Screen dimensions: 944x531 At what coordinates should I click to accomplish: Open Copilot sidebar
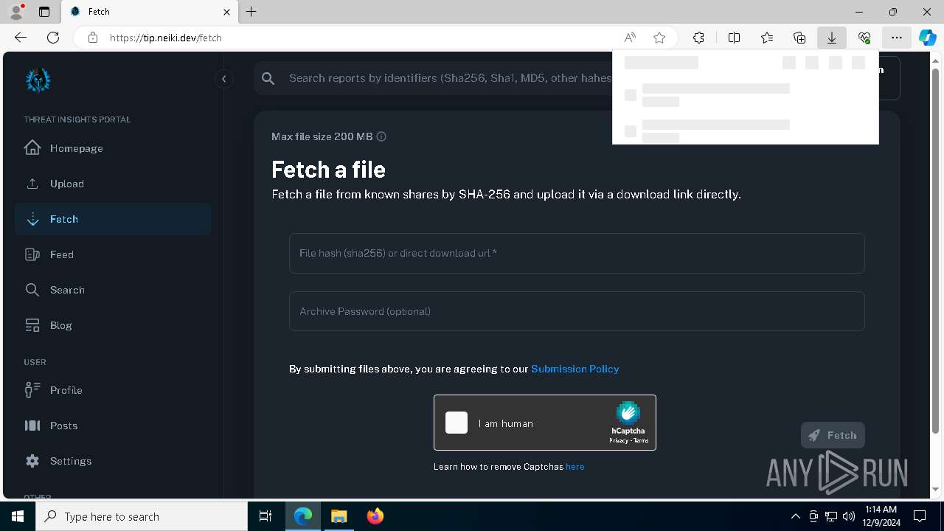[928, 38]
